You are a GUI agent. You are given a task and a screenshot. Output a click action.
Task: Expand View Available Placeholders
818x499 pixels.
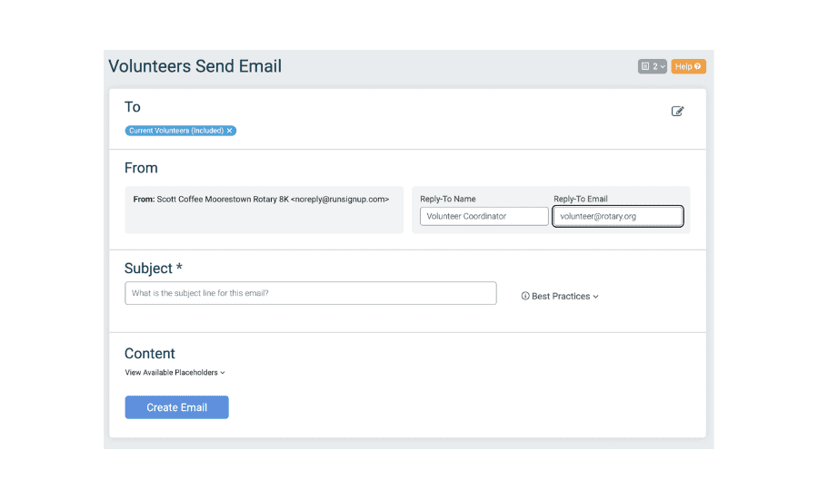coord(175,372)
